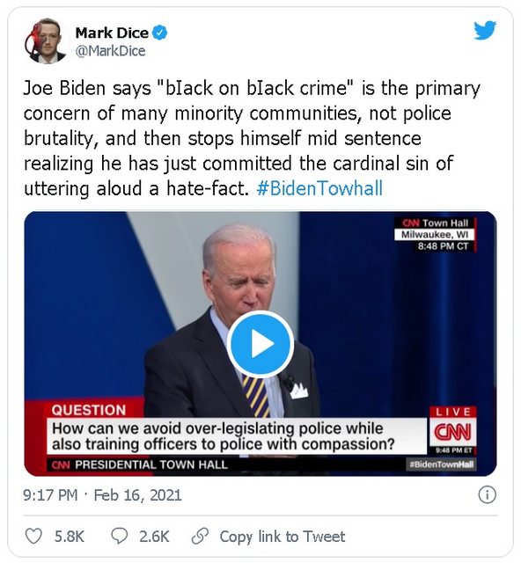Viewport: 521px width, 563px height.
Task: Click the Mark Dice display name
Action: coord(112,33)
